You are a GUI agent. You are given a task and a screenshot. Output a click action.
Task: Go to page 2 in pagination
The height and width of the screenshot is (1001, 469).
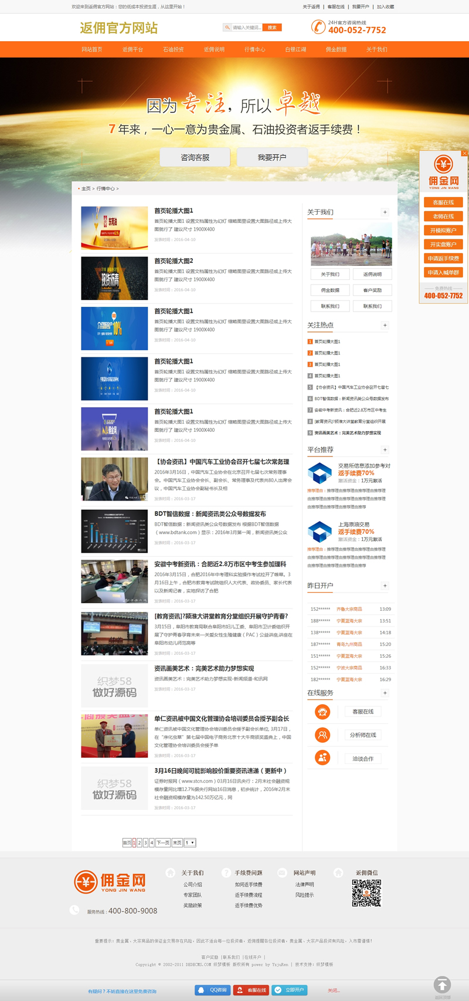click(x=140, y=843)
